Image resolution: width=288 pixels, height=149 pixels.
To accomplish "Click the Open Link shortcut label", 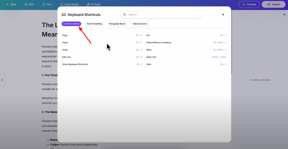I will click(151, 57).
